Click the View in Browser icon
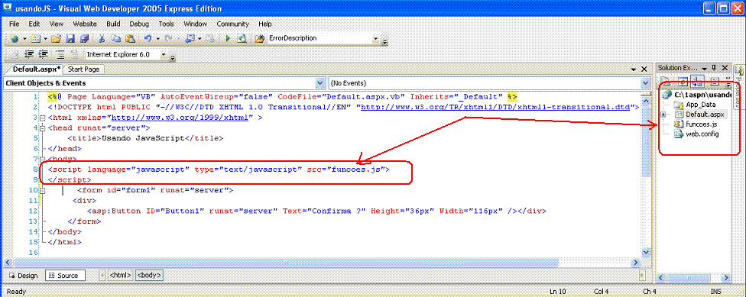The height and width of the screenshot is (297, 746). pos(242,38)
